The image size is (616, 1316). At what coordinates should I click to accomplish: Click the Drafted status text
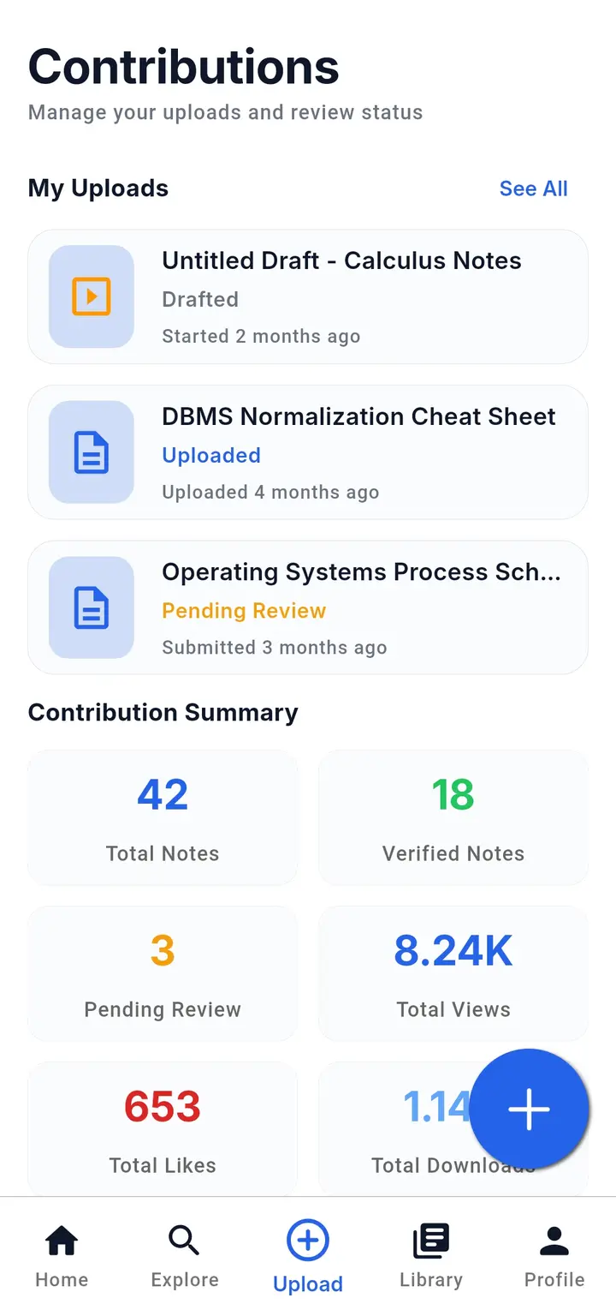200,300
